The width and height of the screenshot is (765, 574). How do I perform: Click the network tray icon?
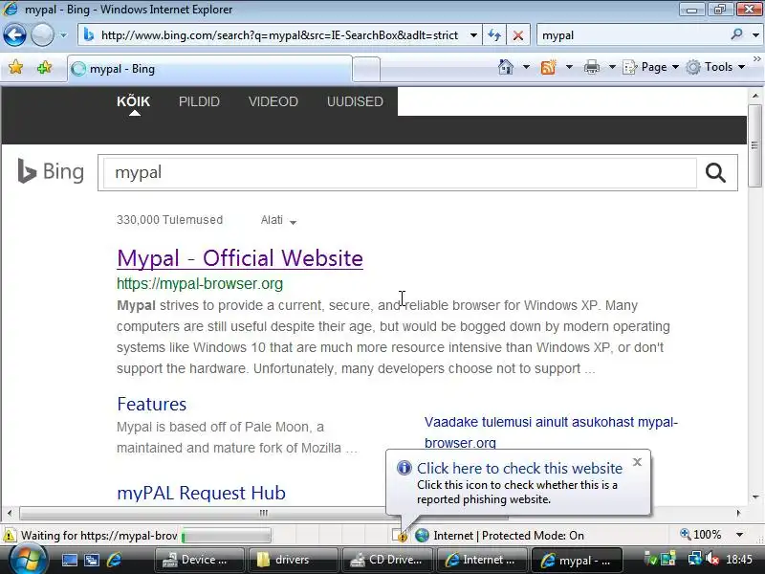point(694,560)
